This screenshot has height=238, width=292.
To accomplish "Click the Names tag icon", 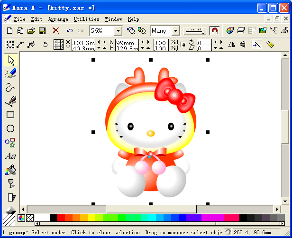I will (x=270, y=45).
